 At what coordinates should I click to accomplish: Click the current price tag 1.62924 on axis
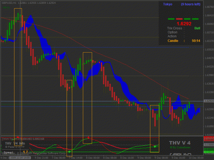(x=209, y=101)
